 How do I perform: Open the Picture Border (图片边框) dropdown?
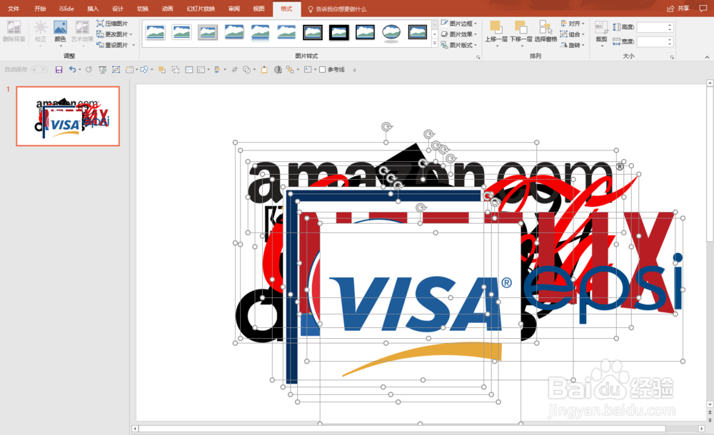(459, 24)
